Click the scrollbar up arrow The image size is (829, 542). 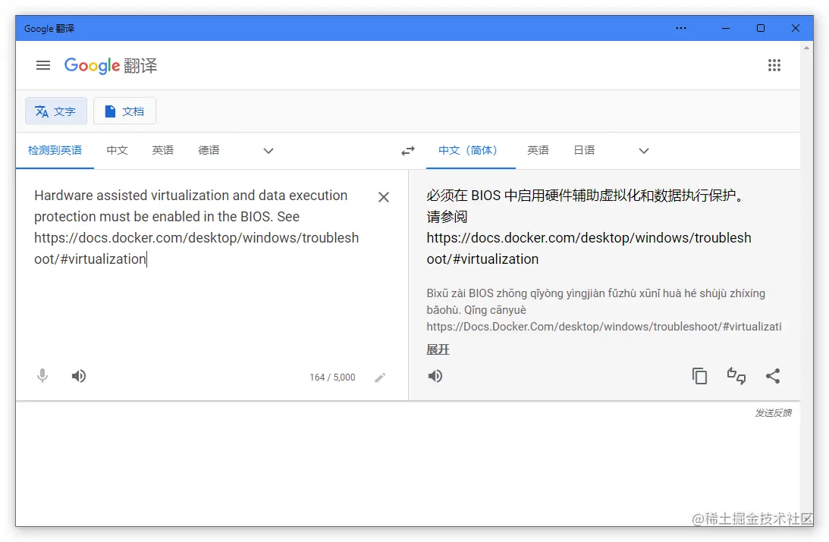pos(806,48)
